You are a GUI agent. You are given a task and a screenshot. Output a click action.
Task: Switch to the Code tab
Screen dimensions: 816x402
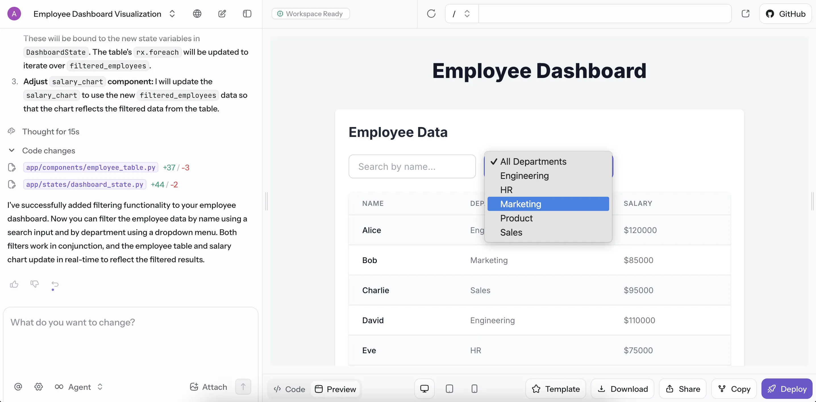pyautogui.click(x=290, y=389)
